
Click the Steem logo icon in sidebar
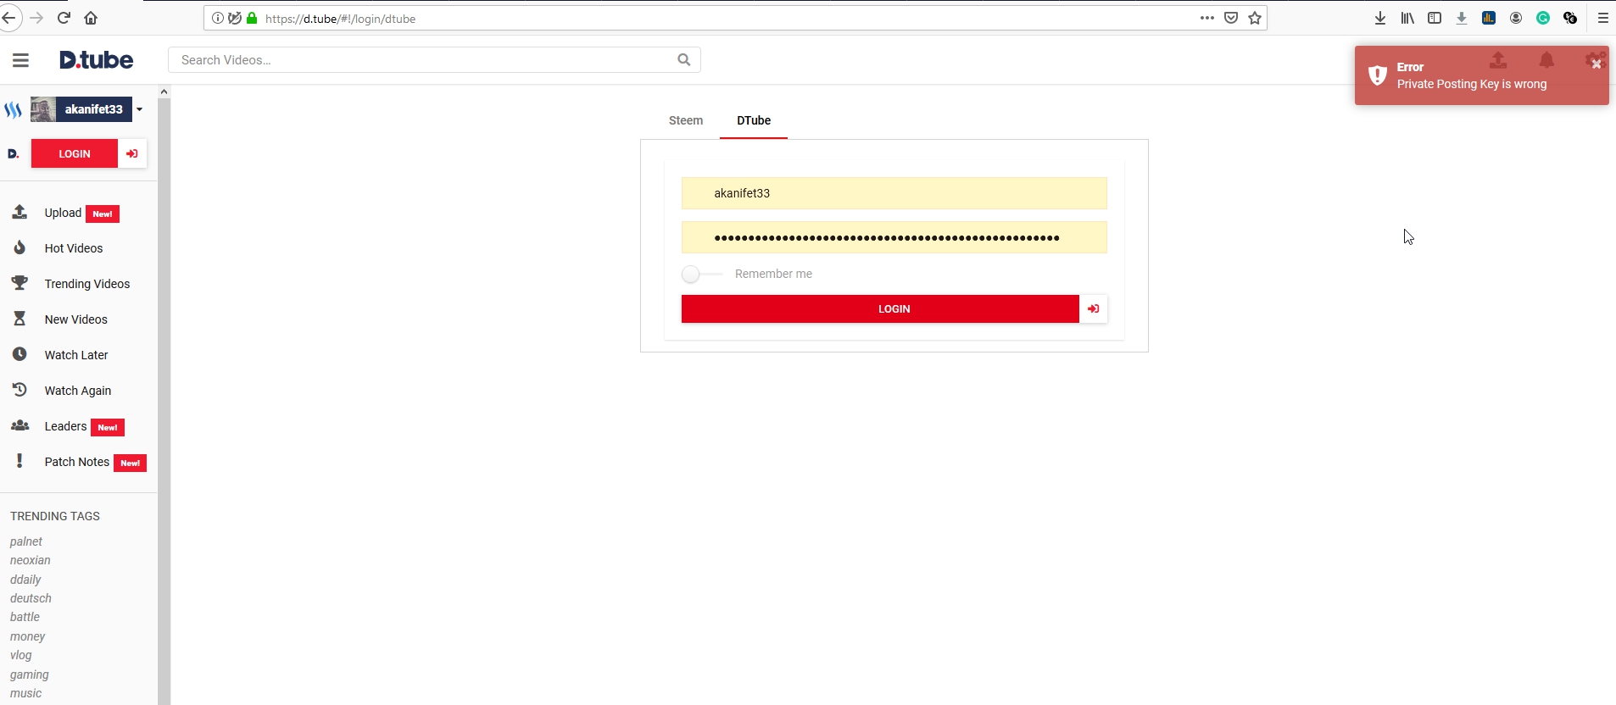pos(13,109)
